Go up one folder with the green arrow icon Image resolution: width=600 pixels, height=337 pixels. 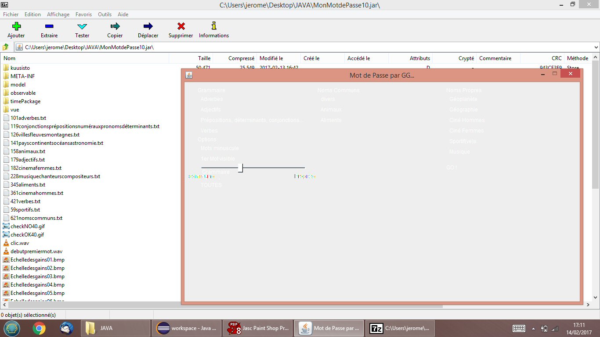[x=6, y=47]
